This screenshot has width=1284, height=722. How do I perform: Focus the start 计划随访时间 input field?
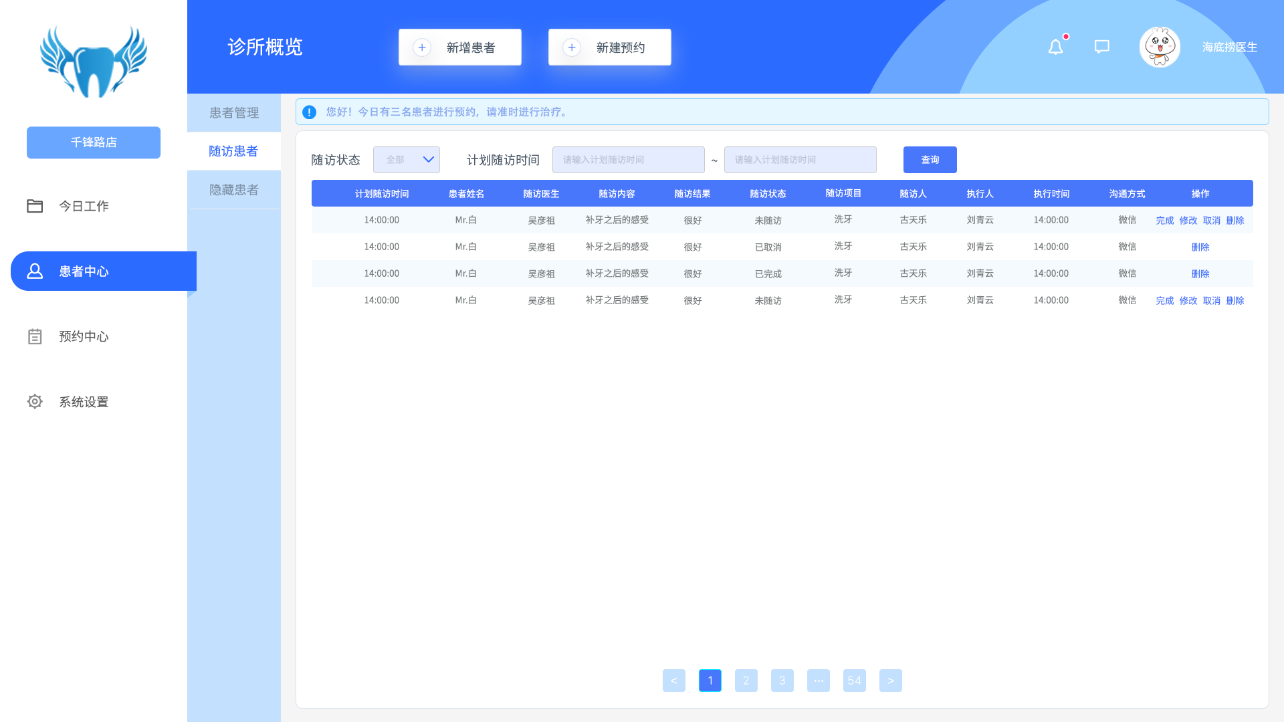click(629, 160)
